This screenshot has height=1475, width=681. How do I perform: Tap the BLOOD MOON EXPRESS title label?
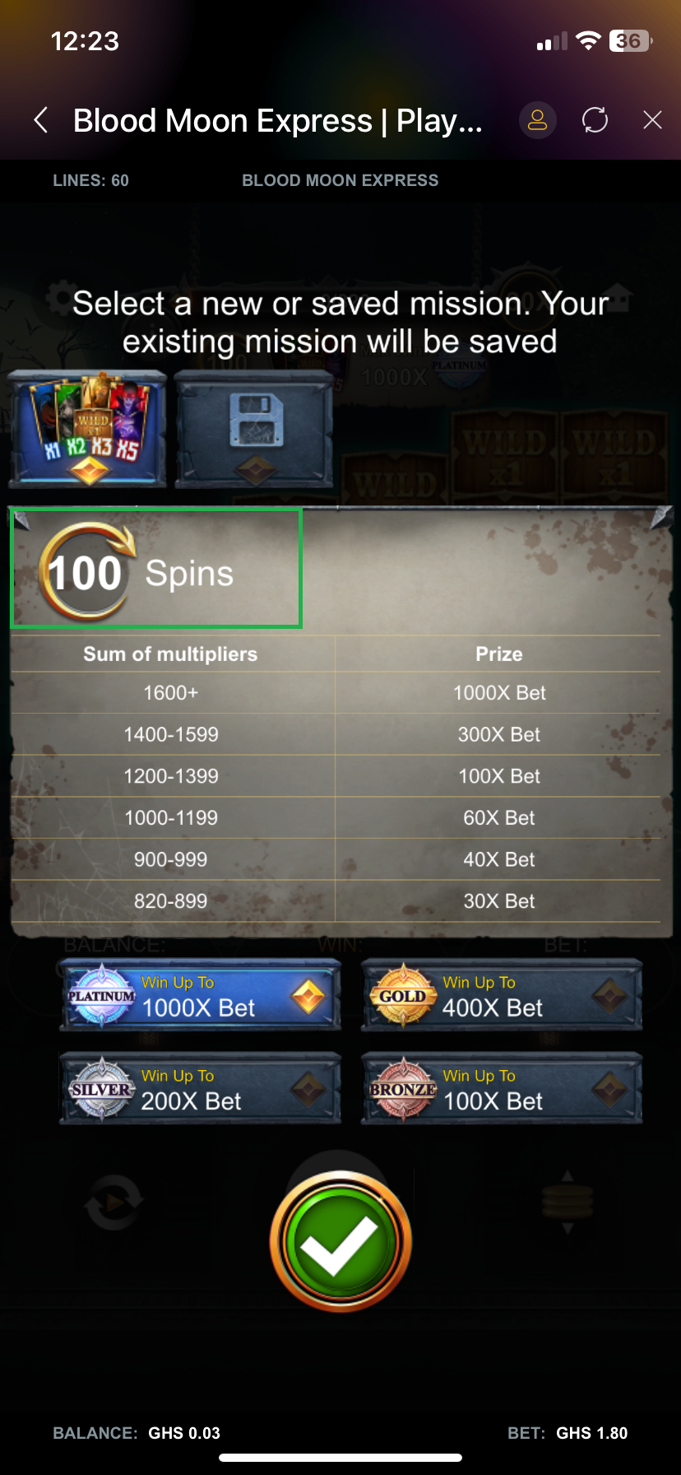click(x=340, y=180)
